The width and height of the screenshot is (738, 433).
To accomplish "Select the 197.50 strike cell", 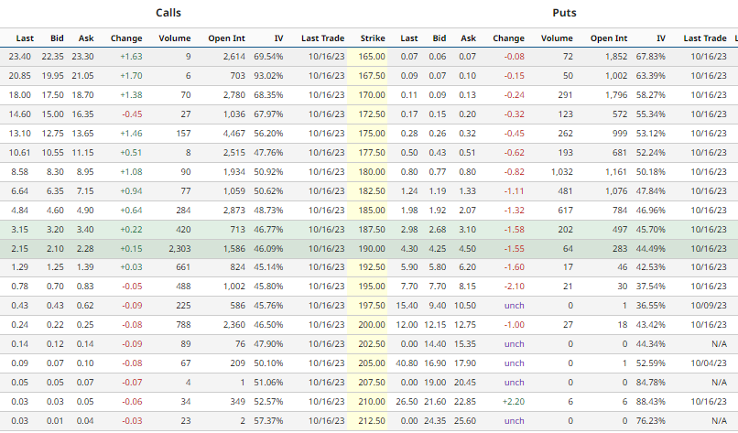I will click(367, 306).
